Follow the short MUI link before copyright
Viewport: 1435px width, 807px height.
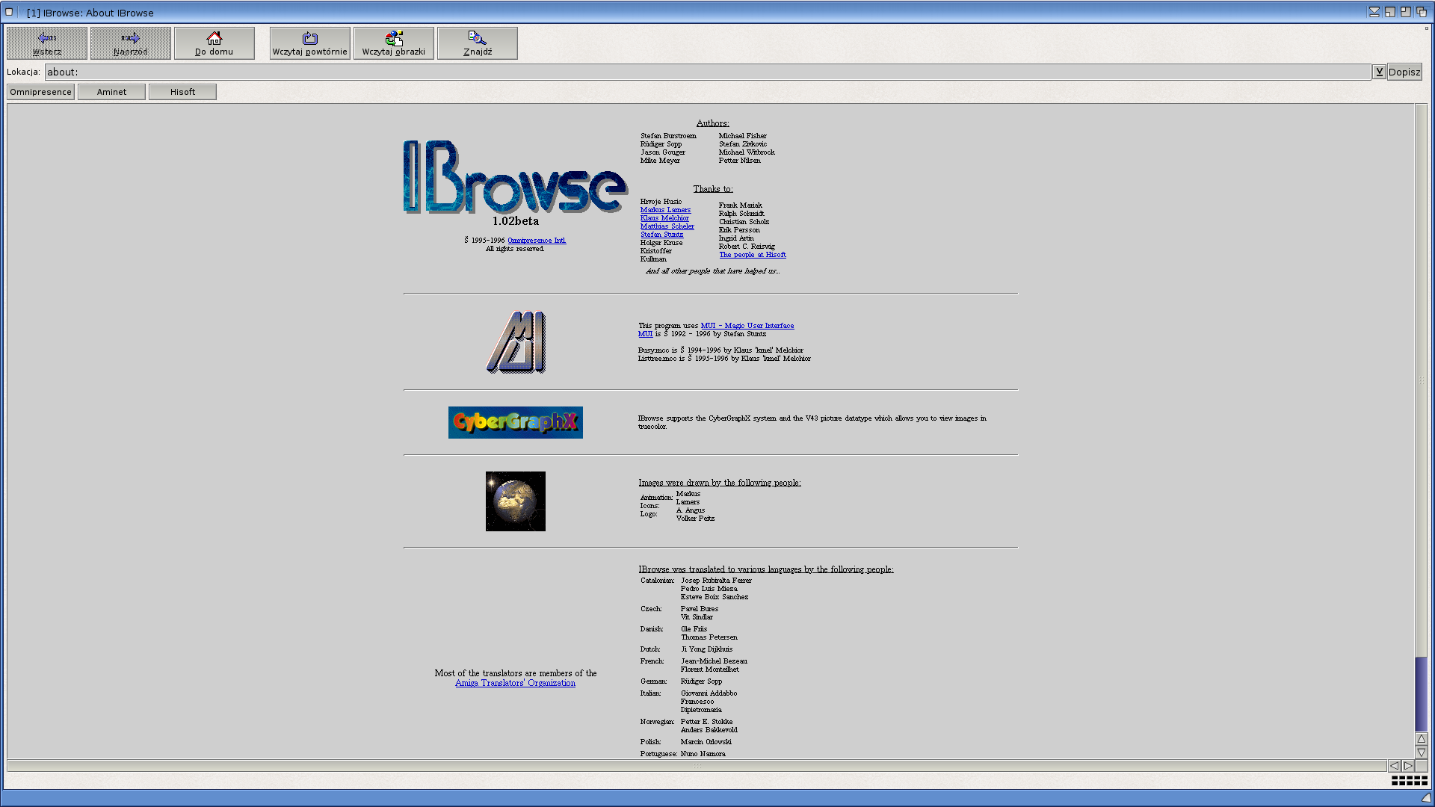click(x=645, y=334)
